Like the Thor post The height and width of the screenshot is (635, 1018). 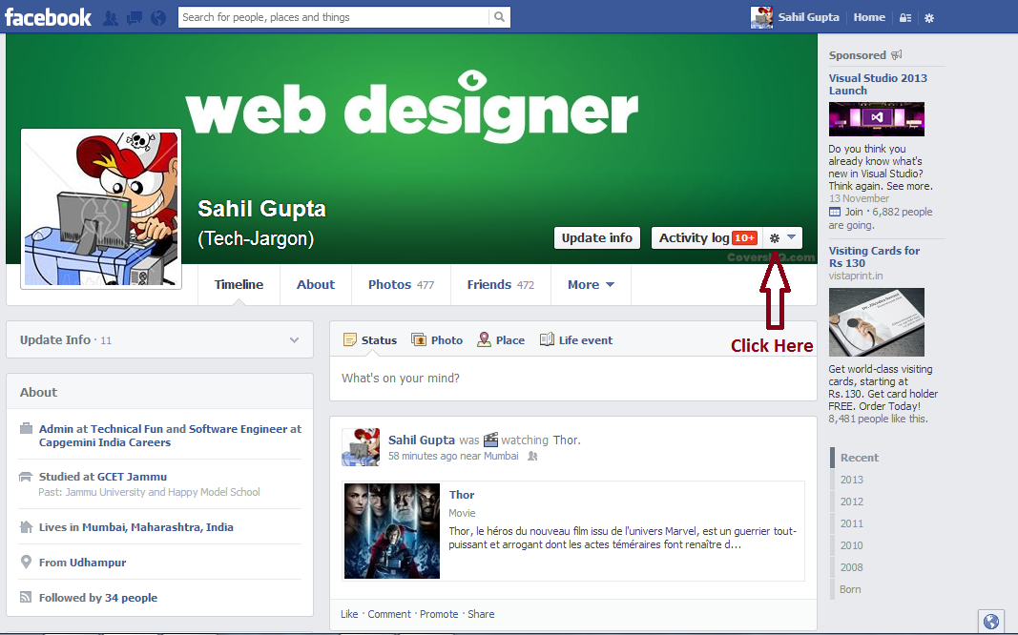point(349,614)
